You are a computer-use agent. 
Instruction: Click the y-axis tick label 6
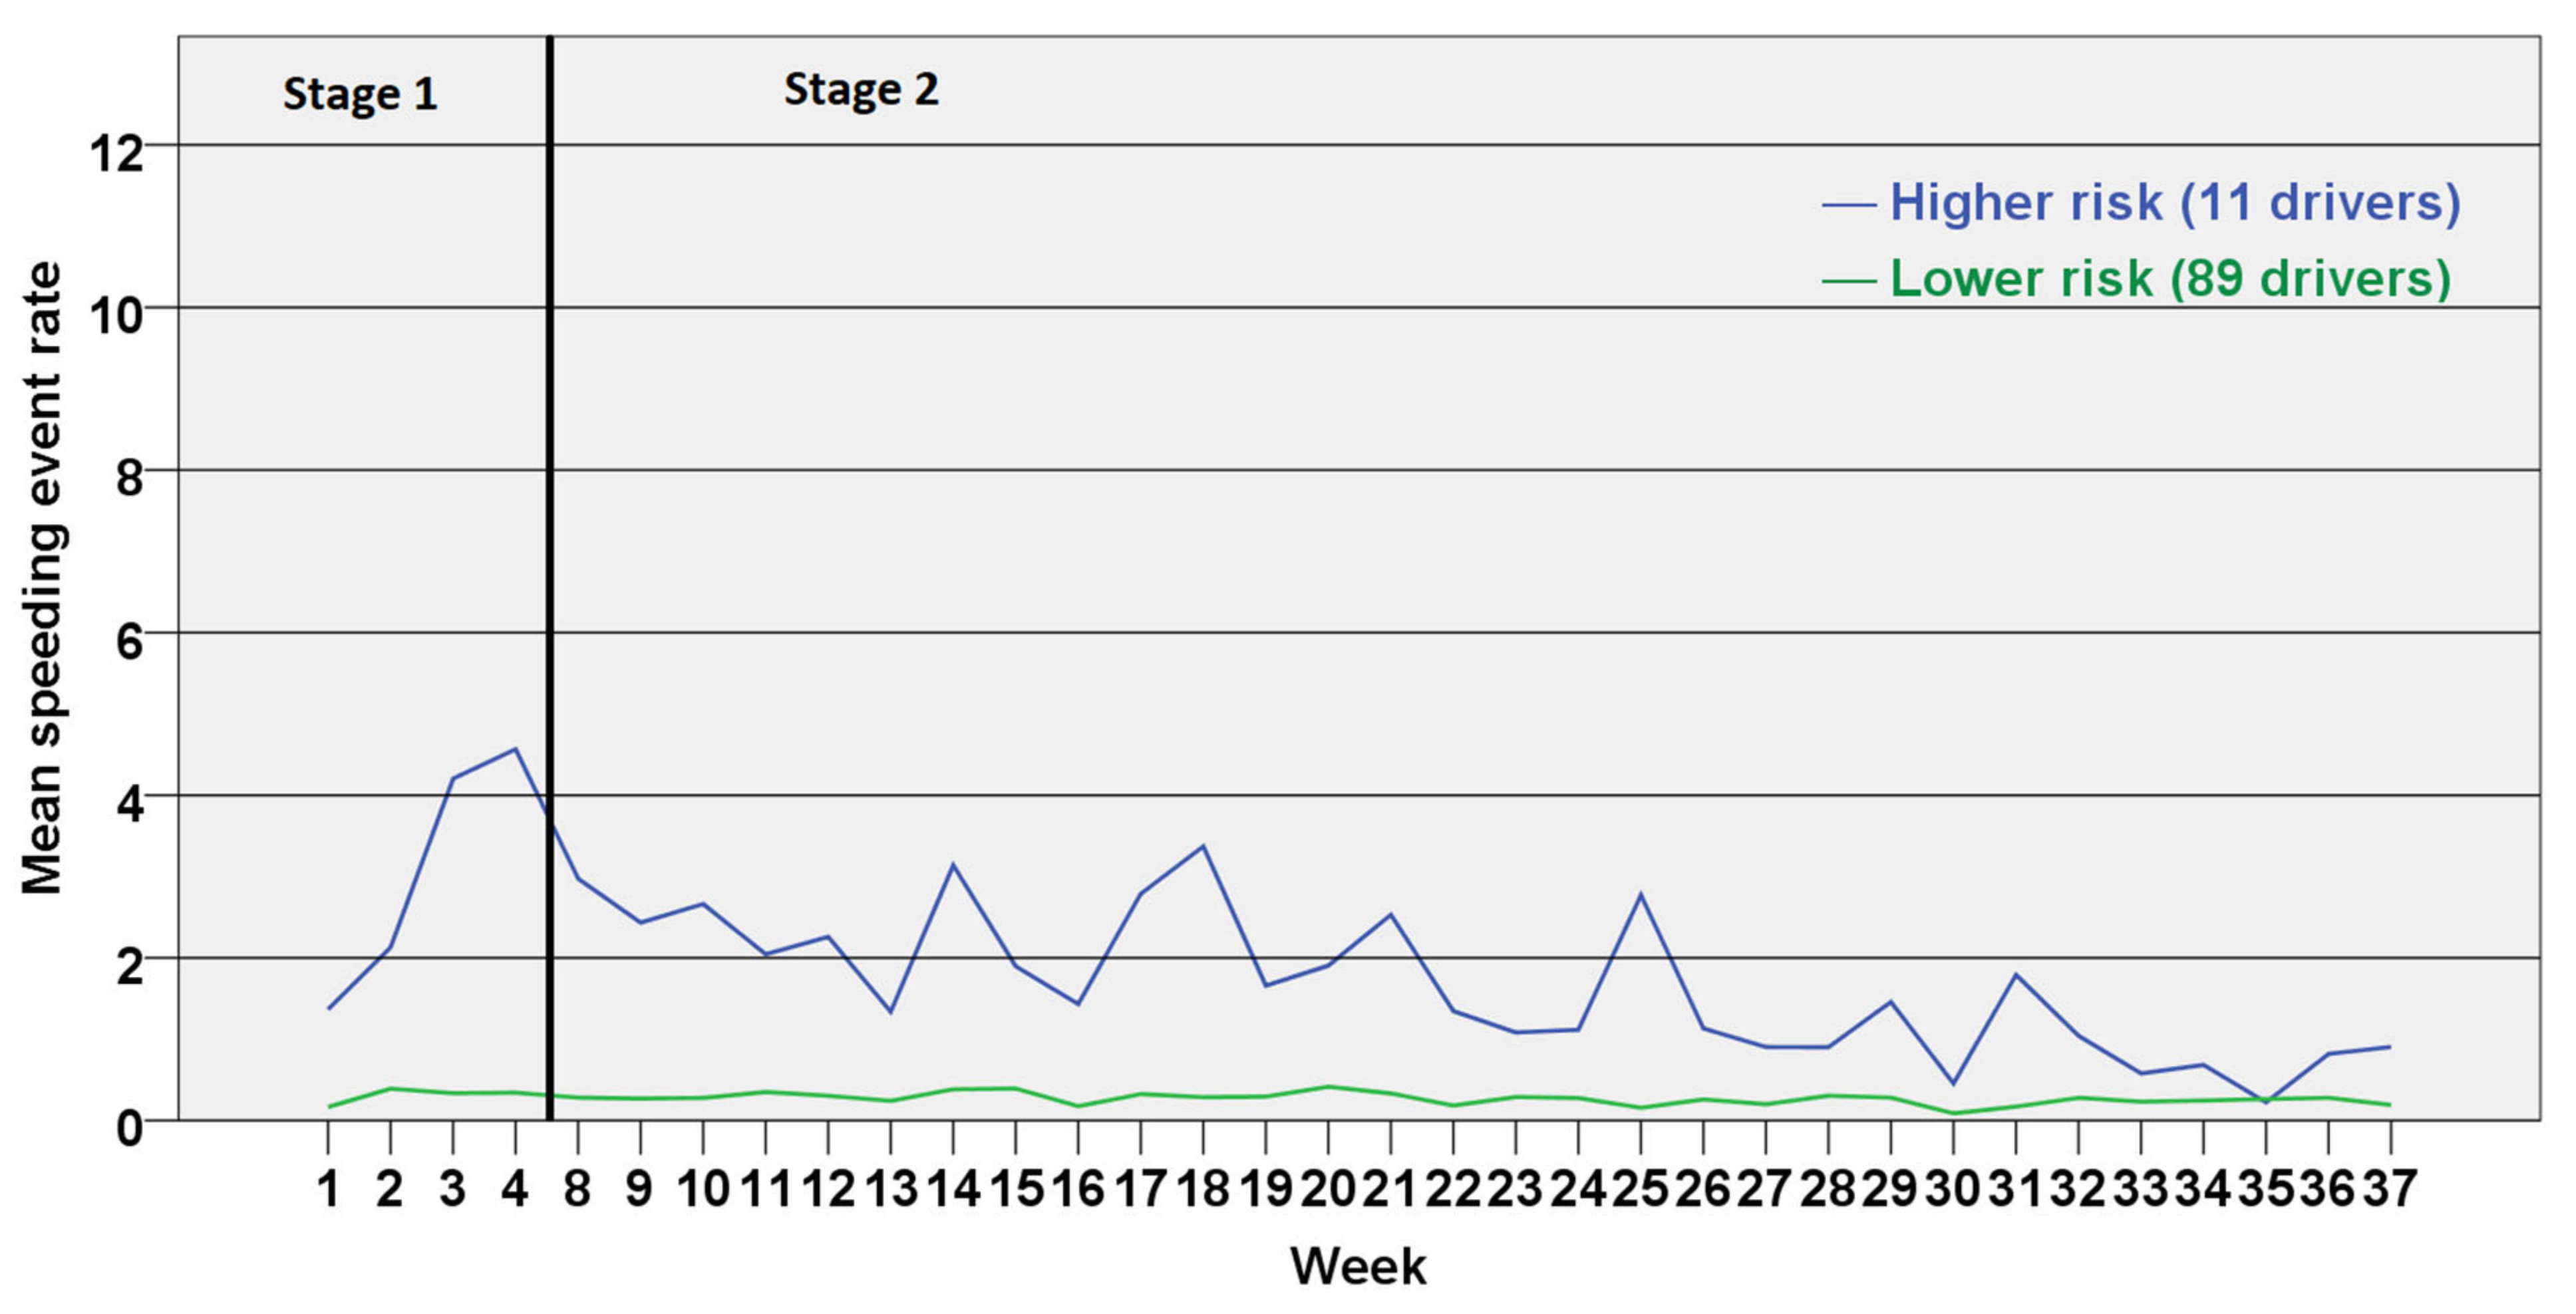(x=129, y=642)
